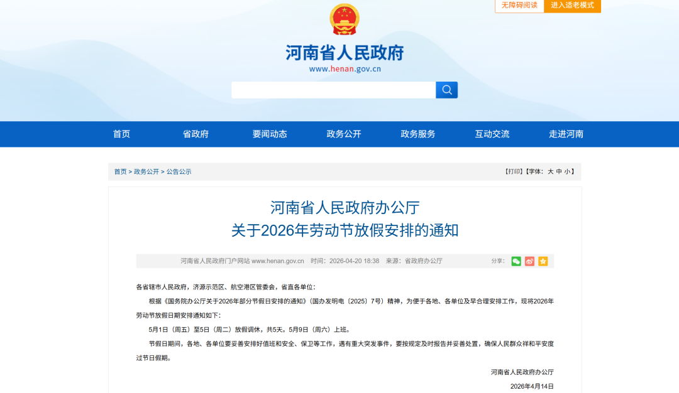
Task: Select 政务服务 in the navigation bar
Action: [x=418, y=134]
